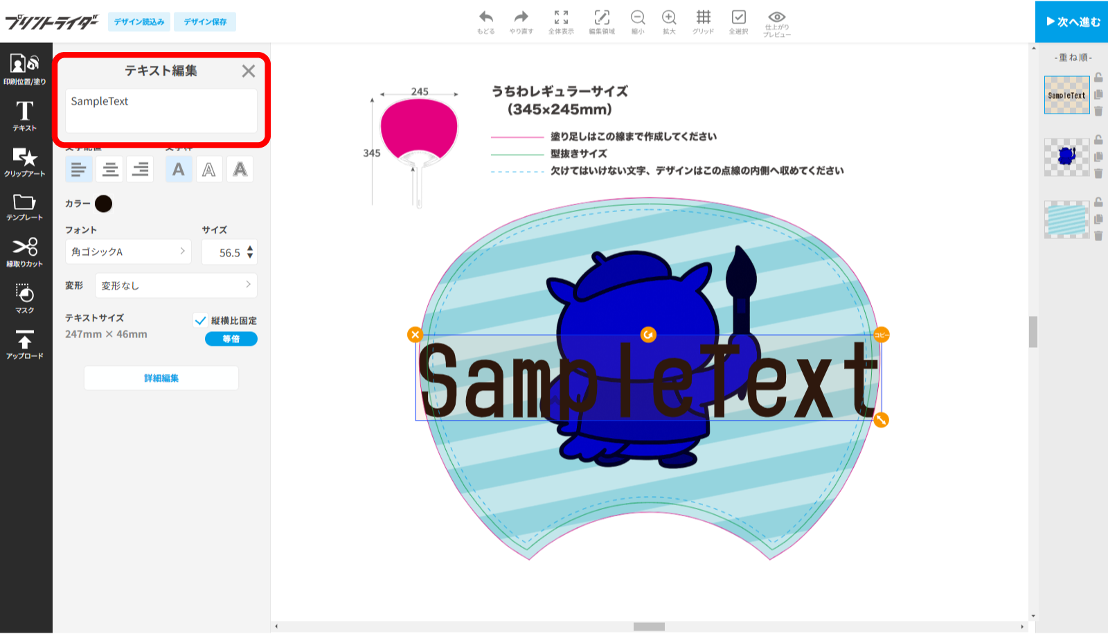Open the 角ゴシックA font dropdown
The height and width of the screenshot is (634, 1108).
coord(128,252)
